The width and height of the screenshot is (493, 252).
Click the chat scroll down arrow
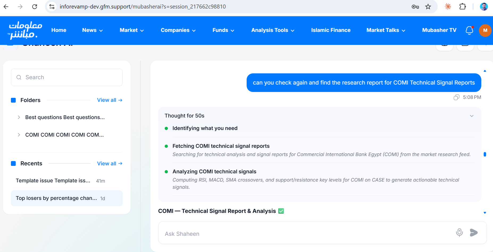pyautogui.click(x=485, y=213)
